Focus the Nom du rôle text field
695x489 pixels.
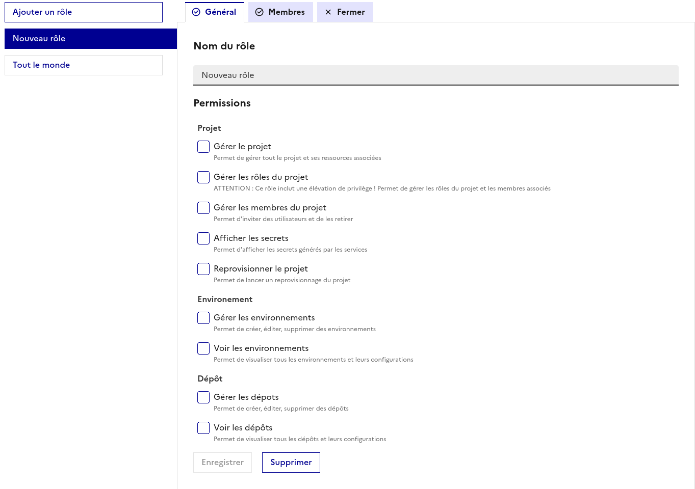pos(436,75)
